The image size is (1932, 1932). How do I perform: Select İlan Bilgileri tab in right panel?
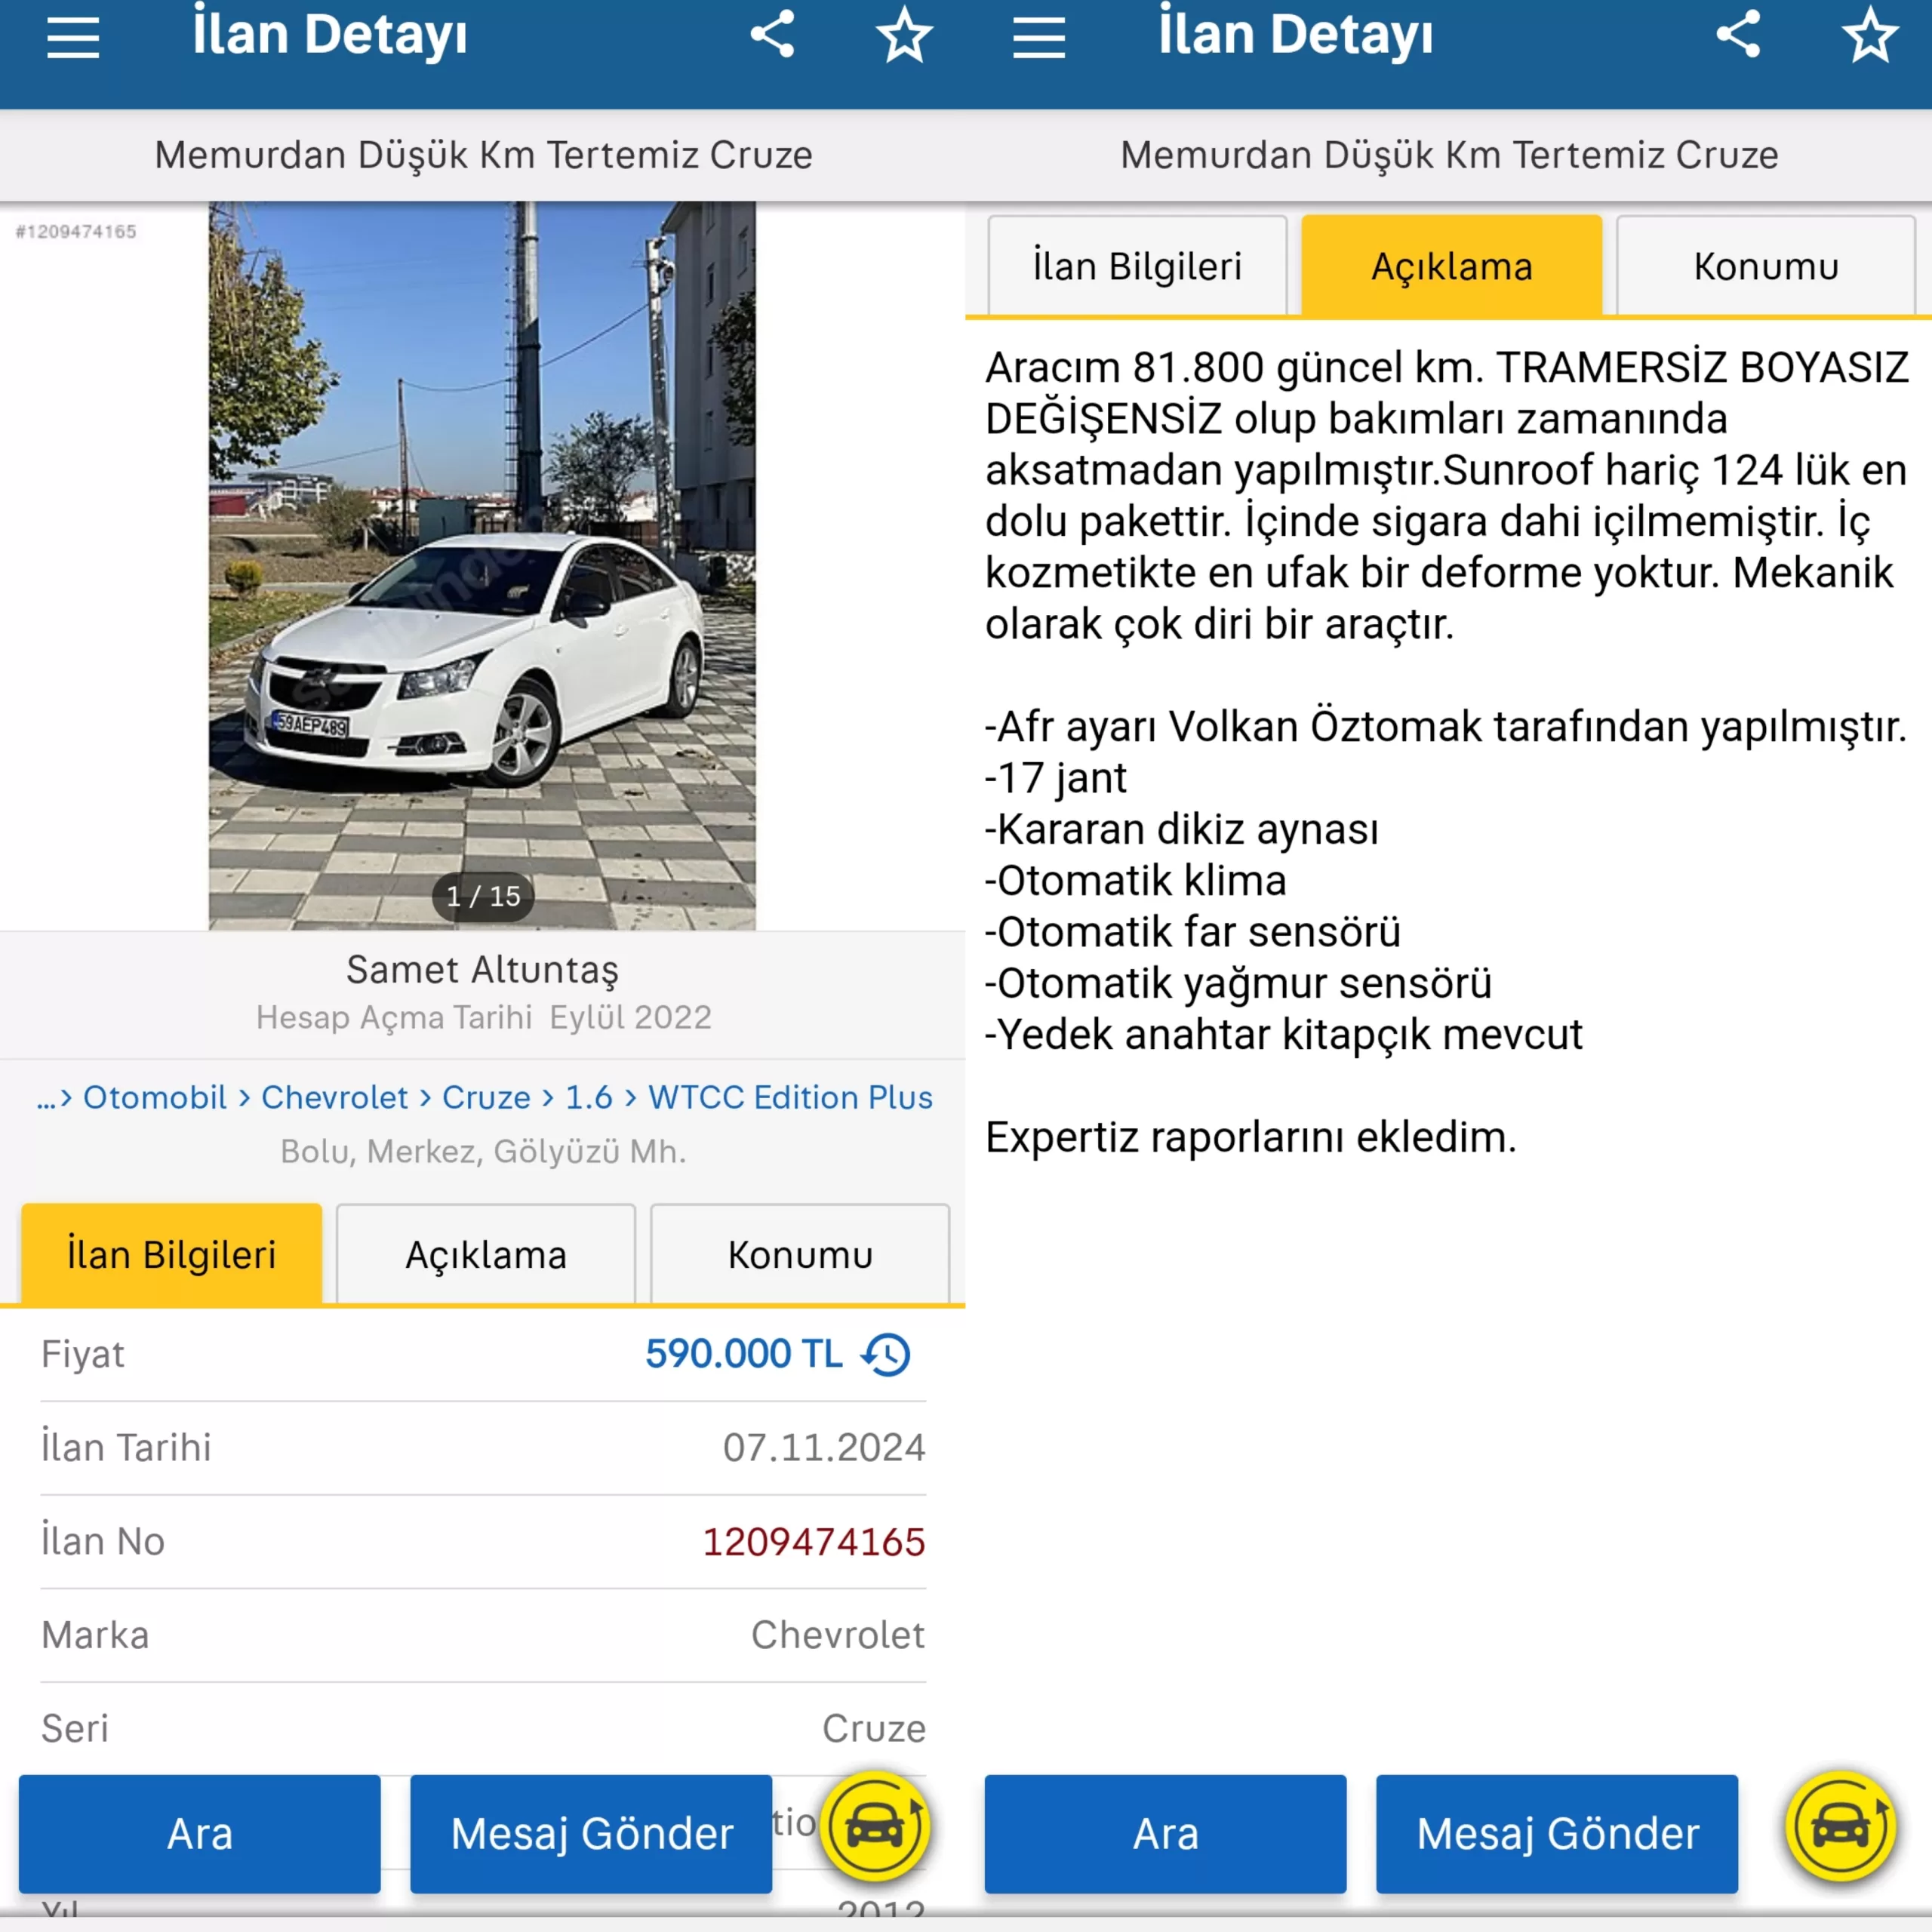[1137, 266]
